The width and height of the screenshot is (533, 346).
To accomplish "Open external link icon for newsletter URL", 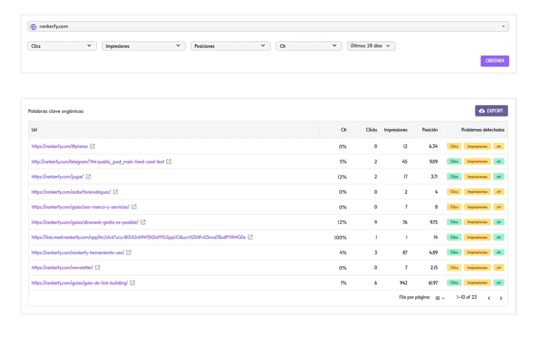I will [x=97, y=267].
